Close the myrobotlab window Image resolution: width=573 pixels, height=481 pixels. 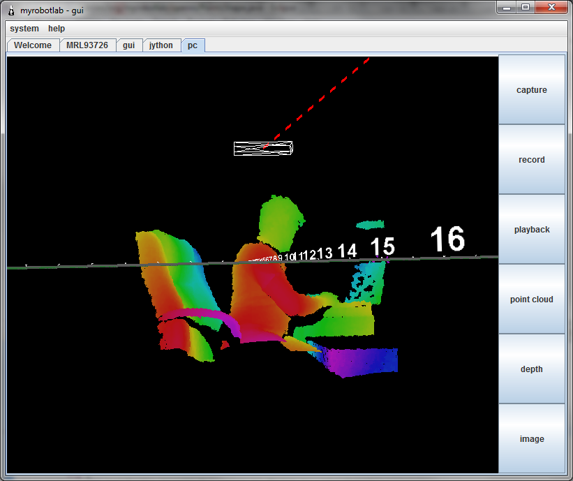tap(551, 7)
